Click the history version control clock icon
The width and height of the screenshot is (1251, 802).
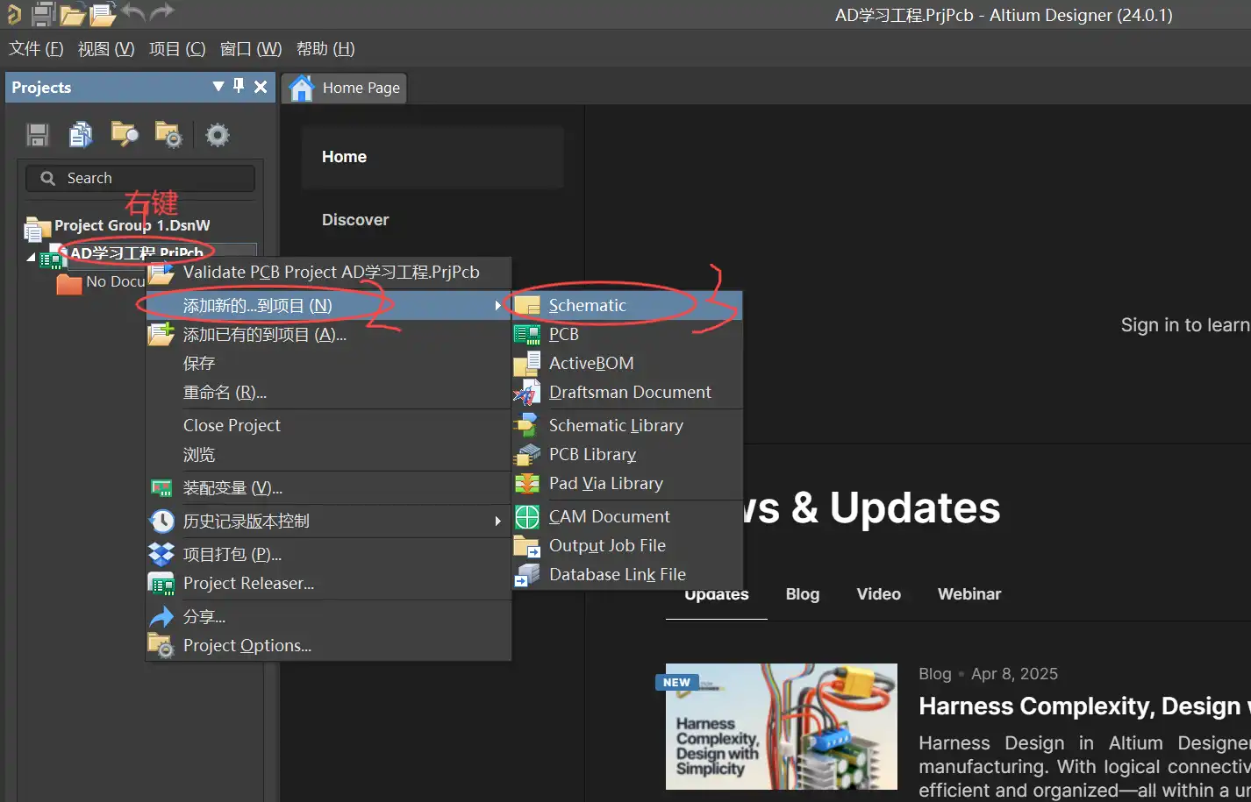(161, 522)
